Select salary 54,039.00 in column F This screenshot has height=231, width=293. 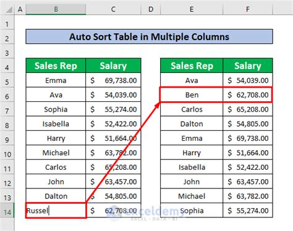pos(248,80)
